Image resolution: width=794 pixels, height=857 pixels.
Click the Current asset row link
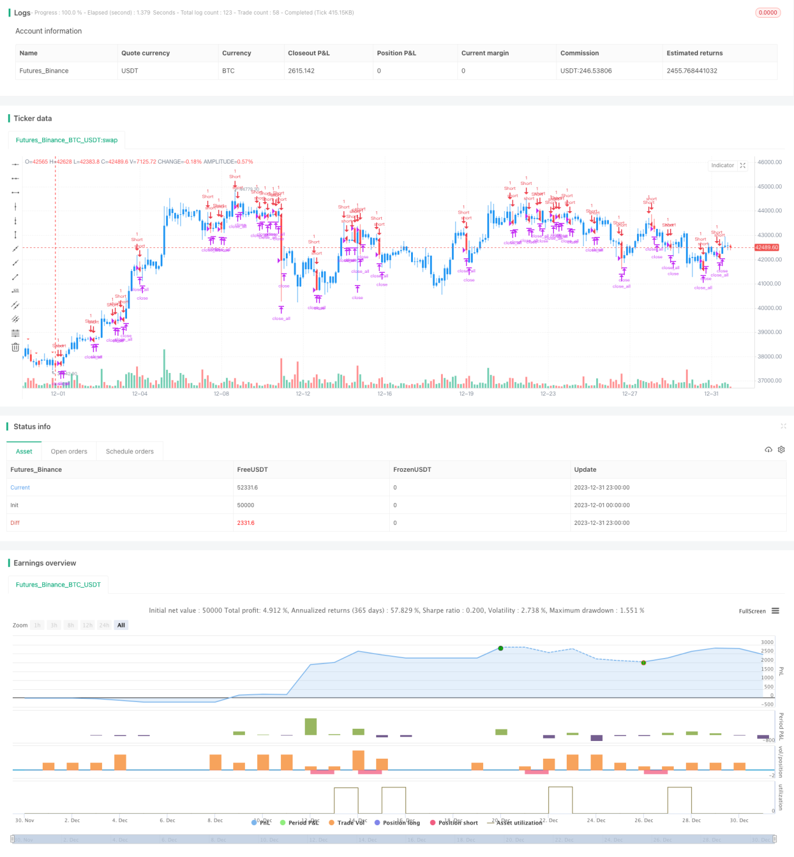click(x=20, y=488)
